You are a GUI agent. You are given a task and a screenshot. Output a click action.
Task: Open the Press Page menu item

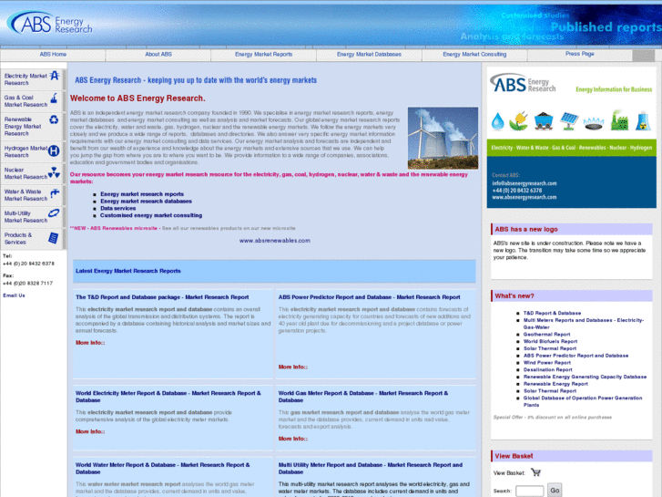coord(580,54)
